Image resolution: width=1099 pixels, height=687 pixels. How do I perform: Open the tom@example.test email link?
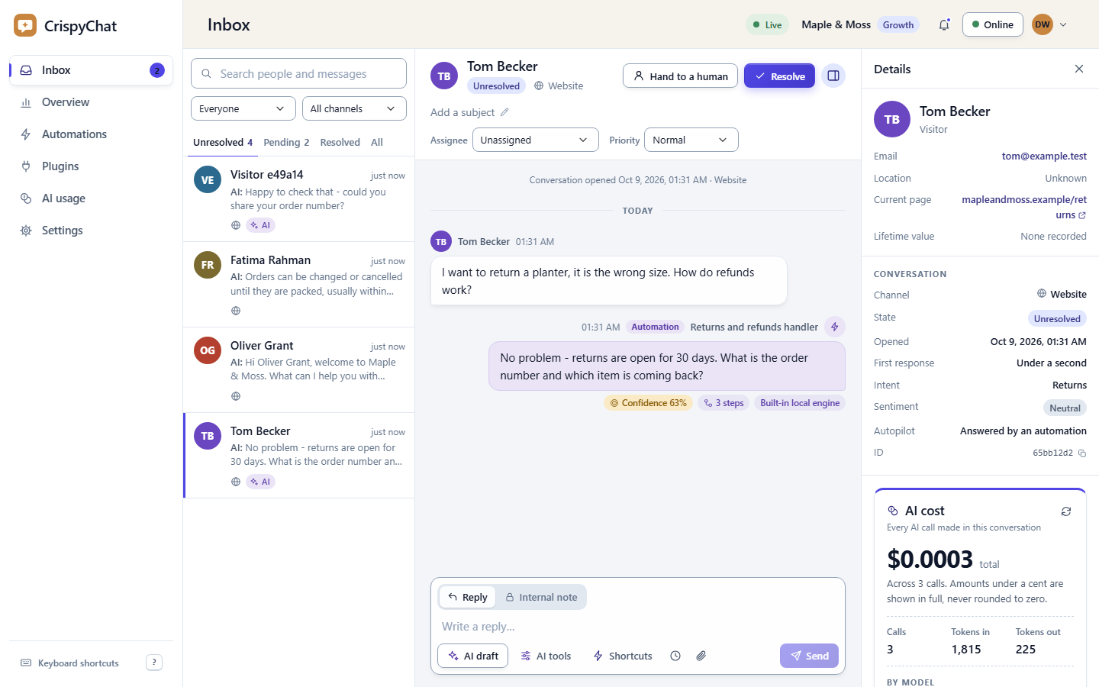coord(1044,156)
